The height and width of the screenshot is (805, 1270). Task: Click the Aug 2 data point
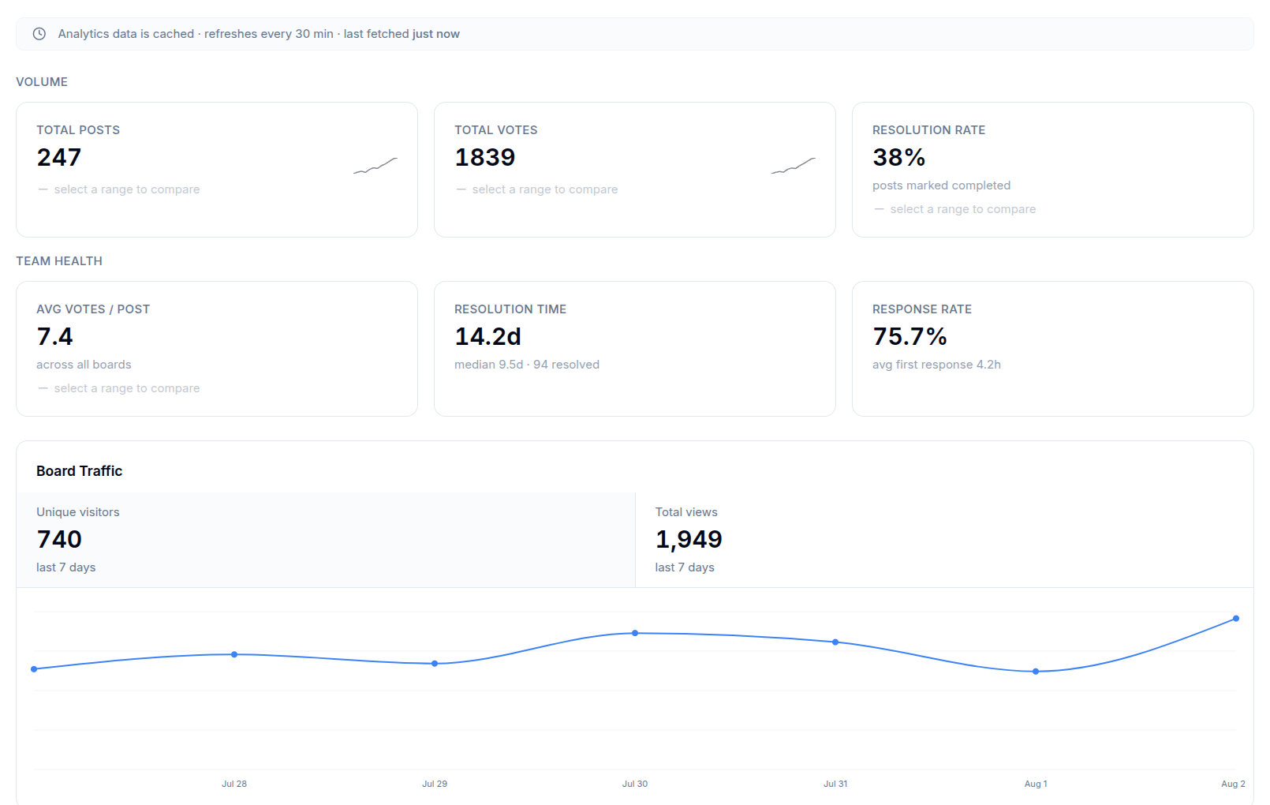[1236, 619]
